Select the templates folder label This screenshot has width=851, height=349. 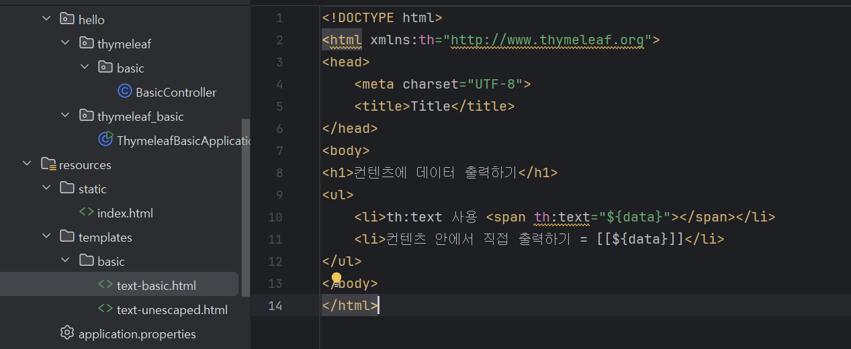[x=105, y=237]
